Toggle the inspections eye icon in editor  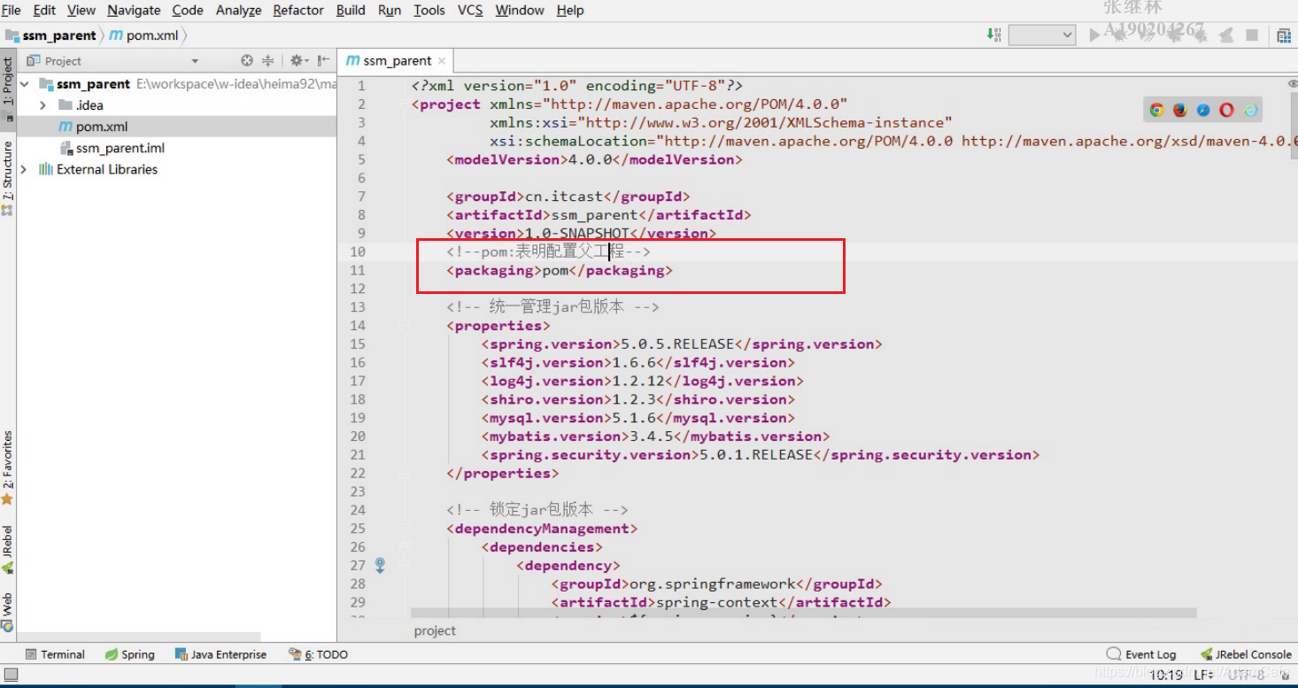1293,83
